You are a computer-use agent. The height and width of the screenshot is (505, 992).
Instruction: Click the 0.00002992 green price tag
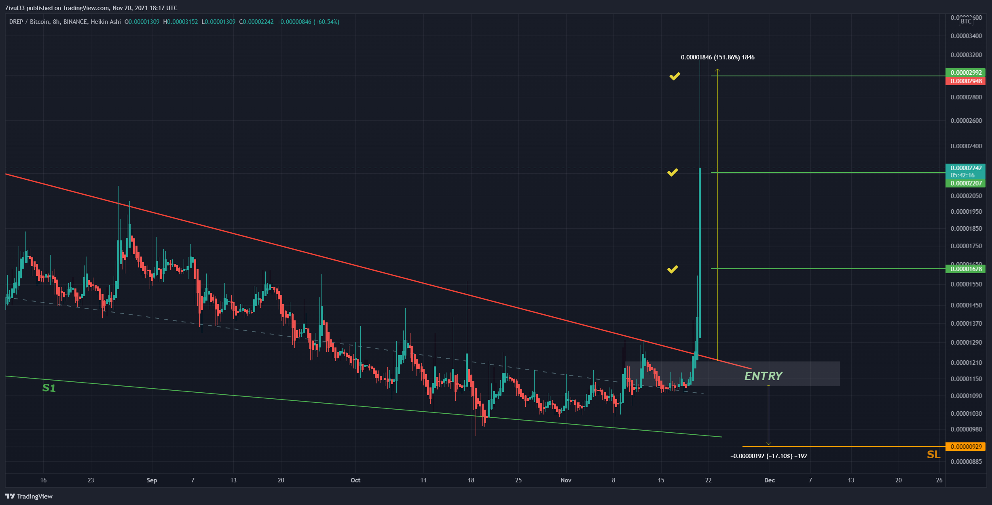point(966,73)
